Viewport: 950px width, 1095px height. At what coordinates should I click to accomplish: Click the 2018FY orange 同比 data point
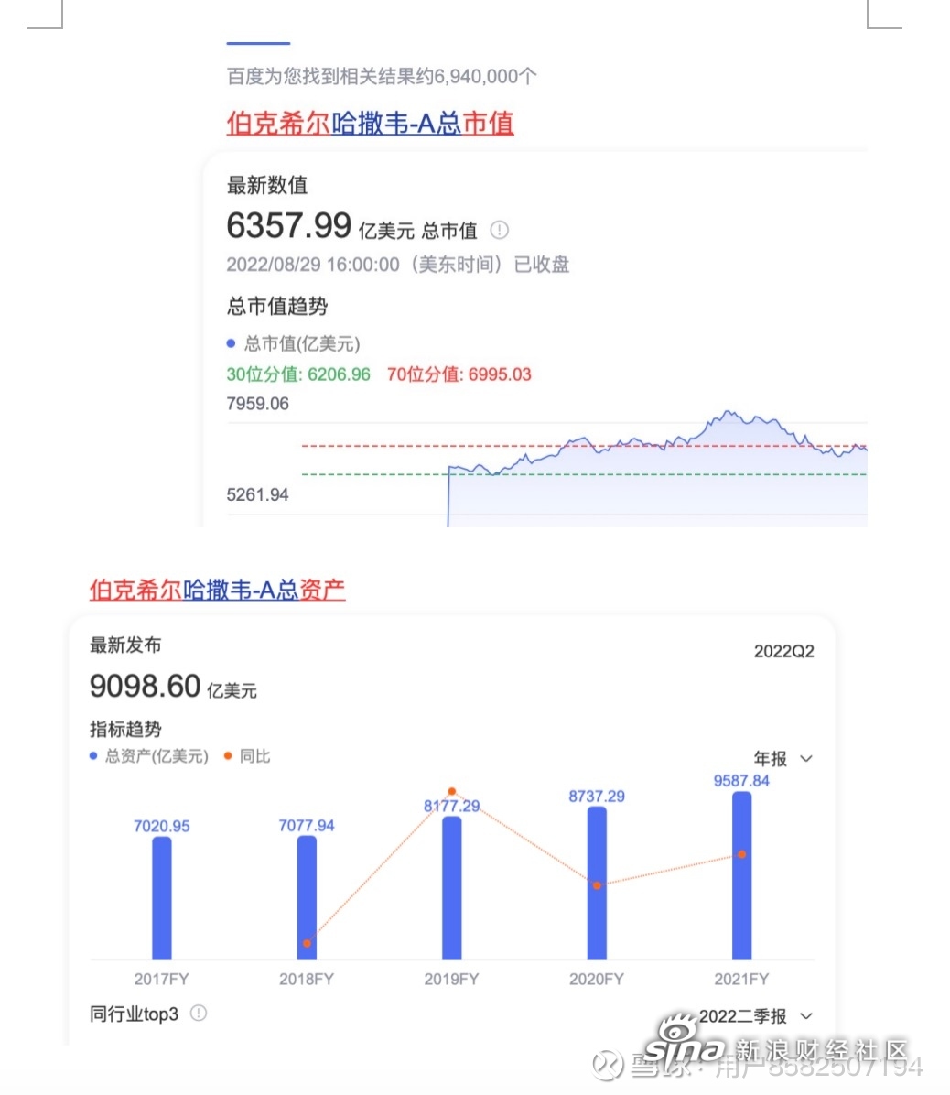pyautogui.click(x=308, y=943)
